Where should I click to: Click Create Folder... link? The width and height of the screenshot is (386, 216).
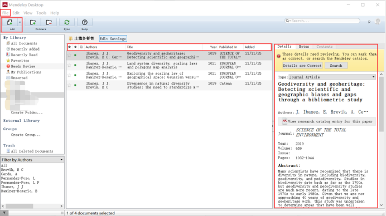coord(27,112)
